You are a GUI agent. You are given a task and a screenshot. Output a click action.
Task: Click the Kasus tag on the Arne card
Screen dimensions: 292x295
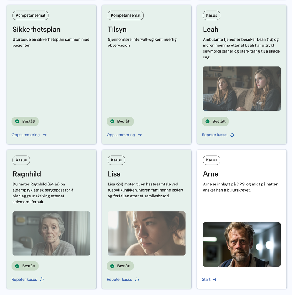pyautogui.click(x=212, y=160)
